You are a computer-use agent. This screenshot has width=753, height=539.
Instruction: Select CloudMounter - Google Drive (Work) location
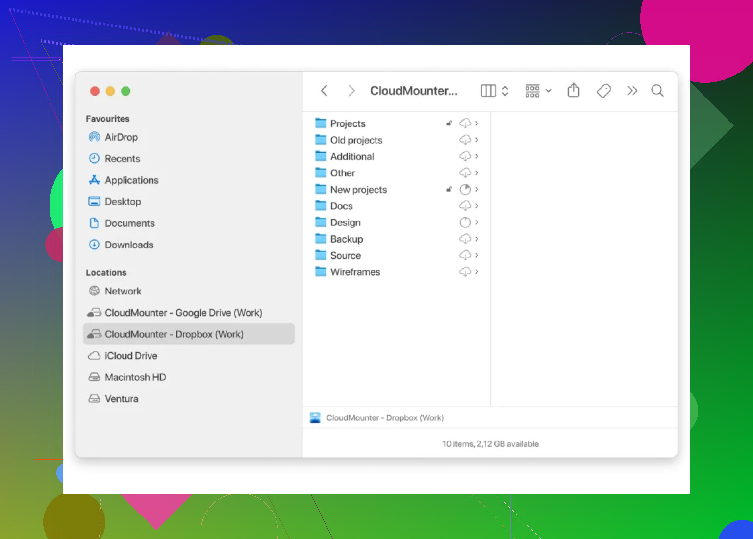(x=189, y=313)
